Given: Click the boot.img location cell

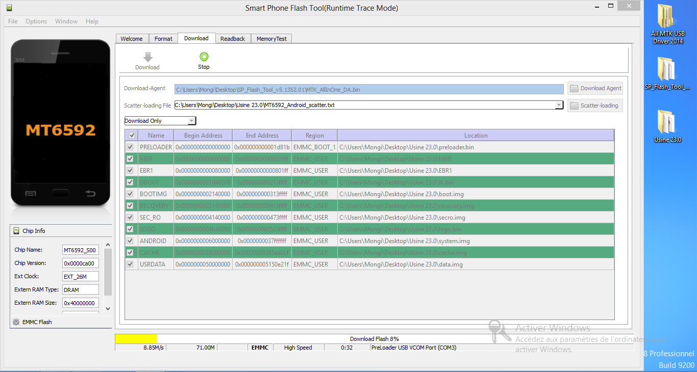Looking at the screenshot, I should pos(476,194).
